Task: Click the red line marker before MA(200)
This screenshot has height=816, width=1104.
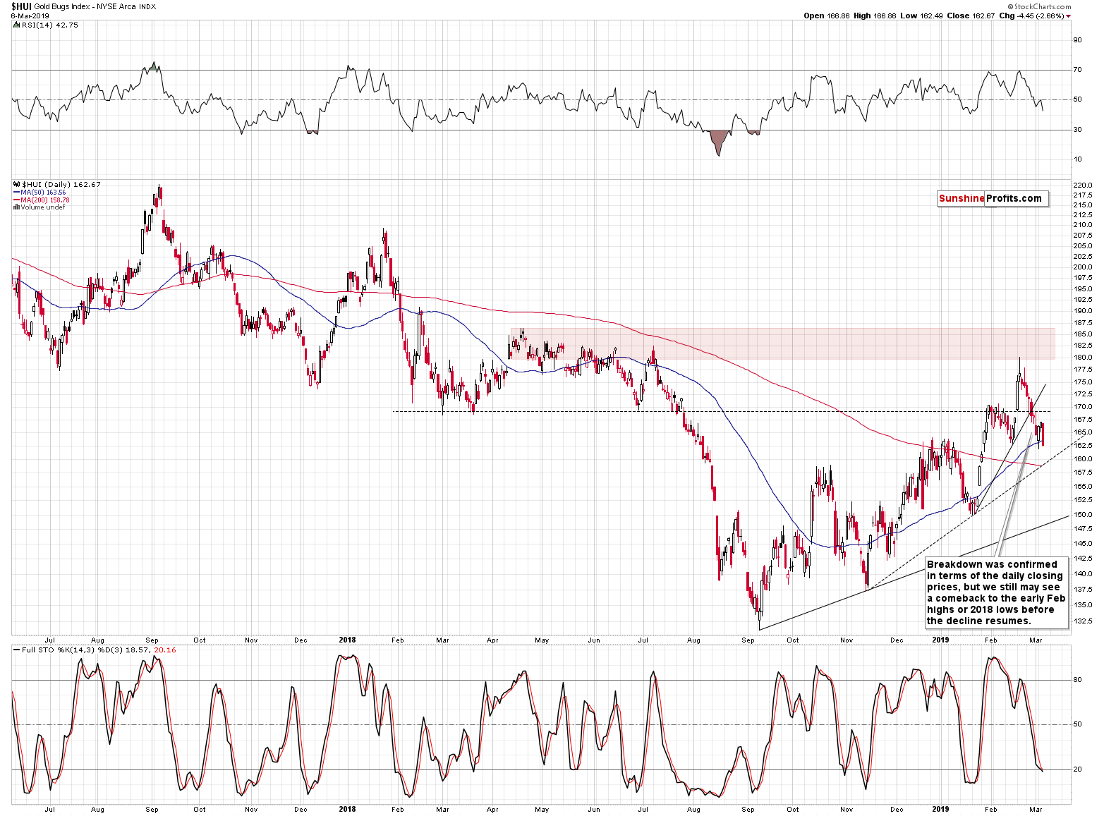Action: (16, 200)
